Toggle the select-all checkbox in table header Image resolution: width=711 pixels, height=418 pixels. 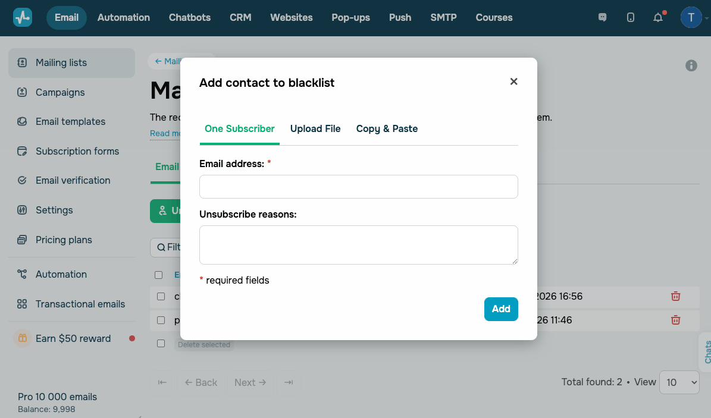click(159, 275)
